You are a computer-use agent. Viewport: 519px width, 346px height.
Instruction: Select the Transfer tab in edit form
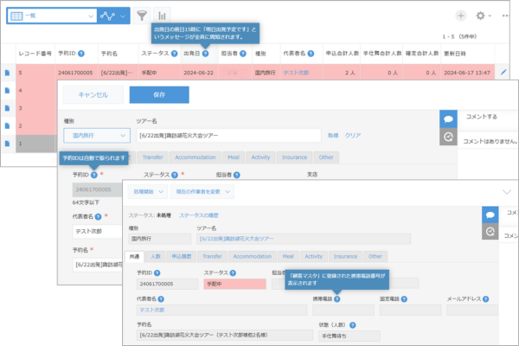[x=152, y=157]
